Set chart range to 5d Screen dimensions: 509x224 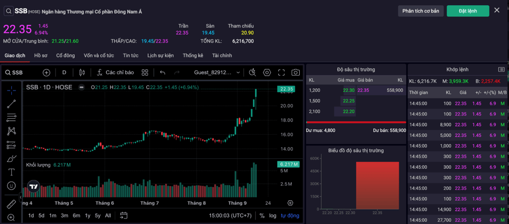41,216
